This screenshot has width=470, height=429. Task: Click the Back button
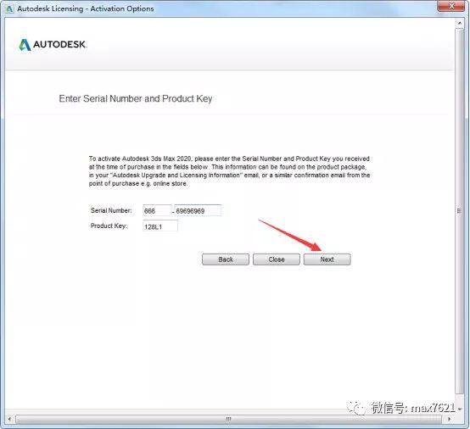226,259
